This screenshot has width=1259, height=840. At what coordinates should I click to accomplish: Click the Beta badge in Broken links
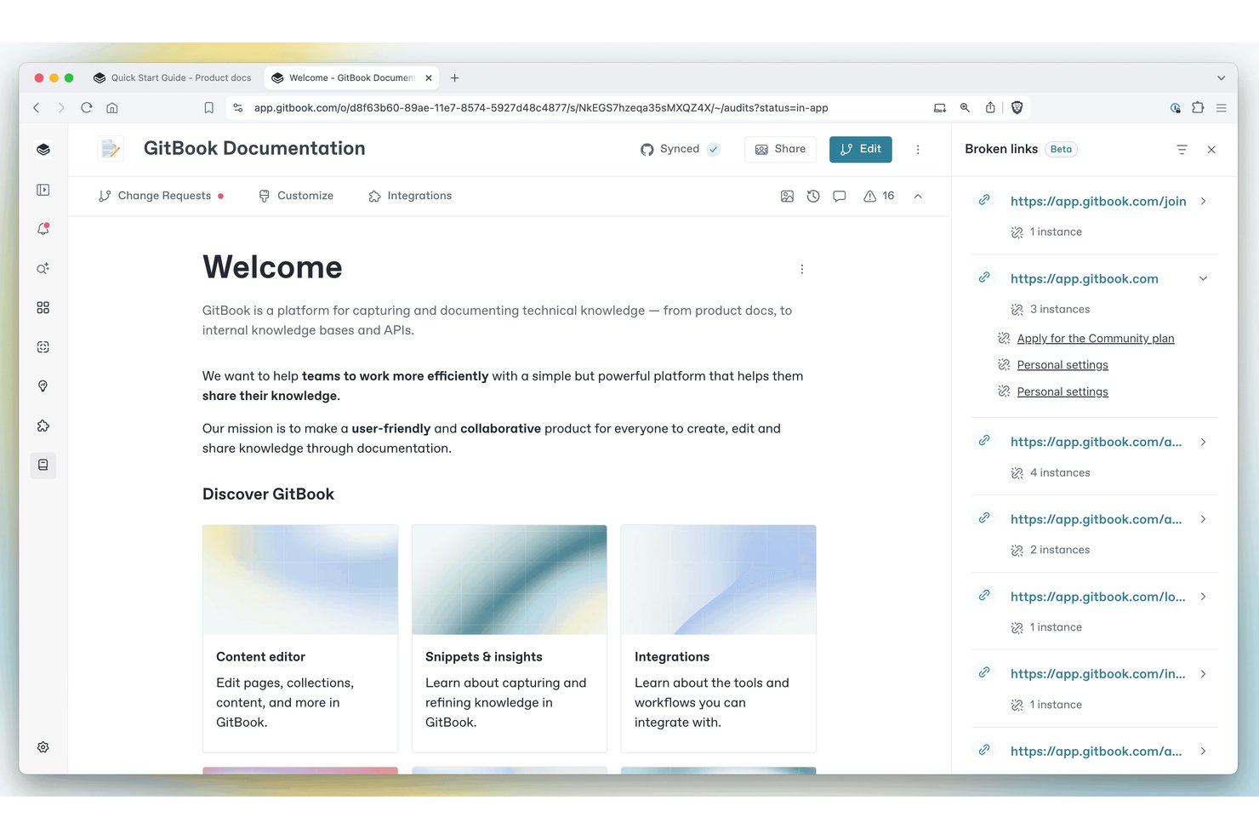click(x=1061, y=149)
